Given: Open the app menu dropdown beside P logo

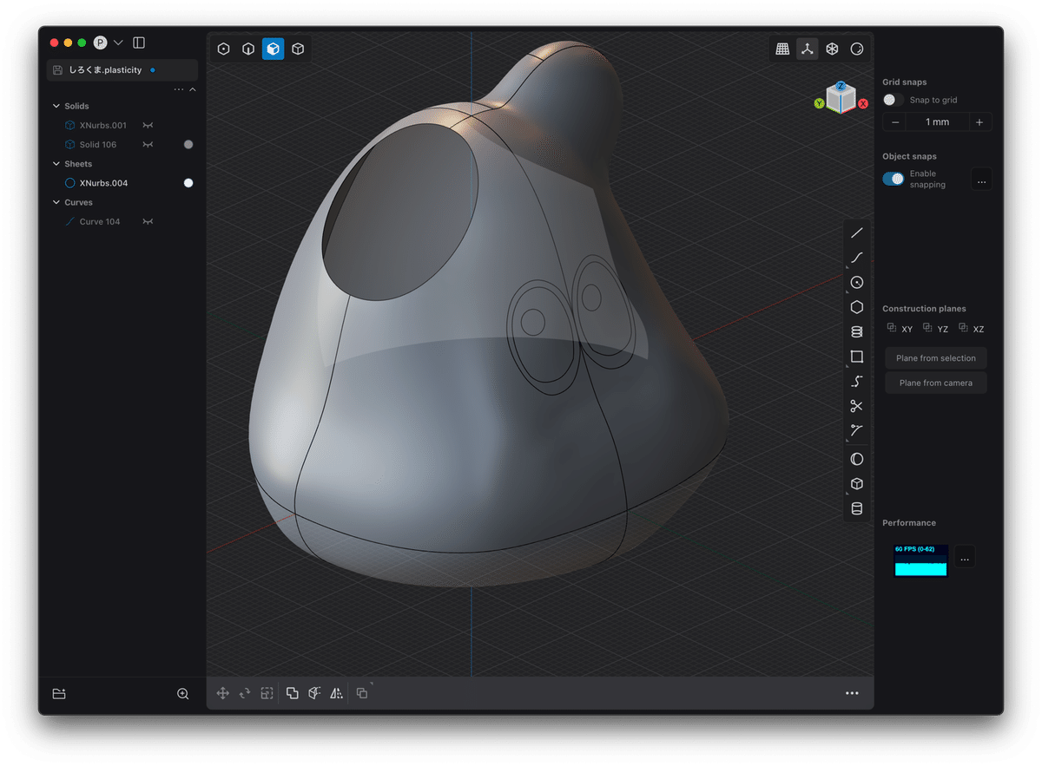Looking at the screenshot, I should point(118,43).
